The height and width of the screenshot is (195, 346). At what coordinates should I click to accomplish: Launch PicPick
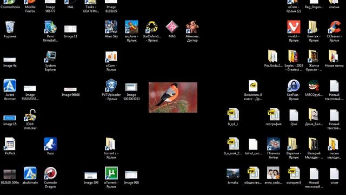10,144
